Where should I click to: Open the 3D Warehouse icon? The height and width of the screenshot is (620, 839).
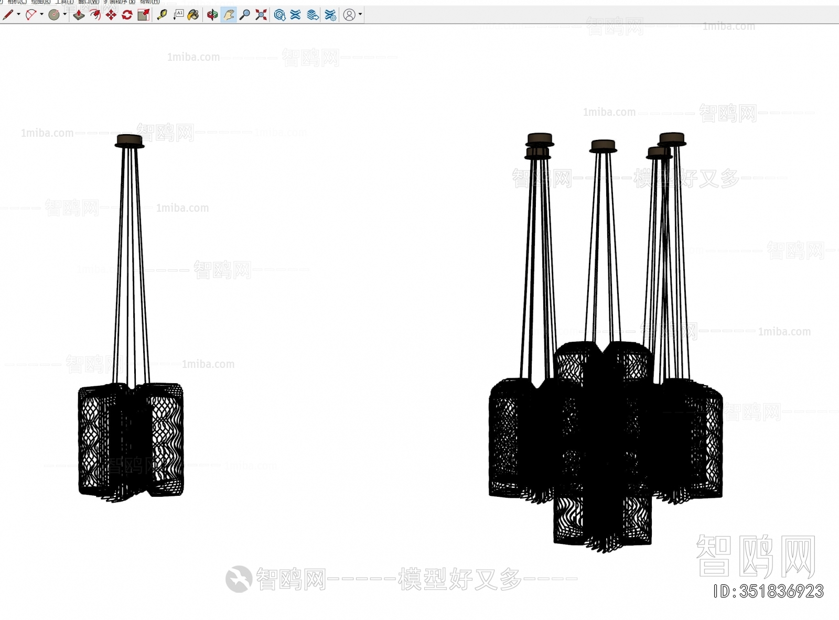280,15
